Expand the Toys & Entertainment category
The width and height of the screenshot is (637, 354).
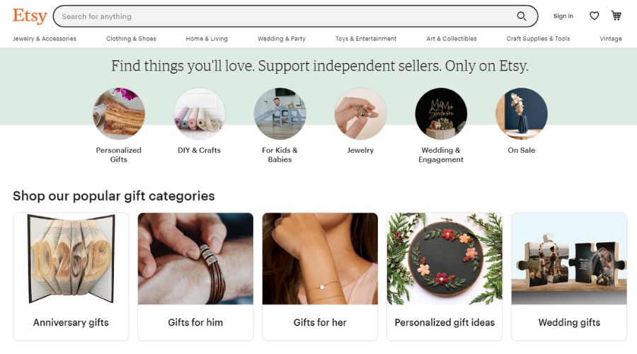[366, 39]
